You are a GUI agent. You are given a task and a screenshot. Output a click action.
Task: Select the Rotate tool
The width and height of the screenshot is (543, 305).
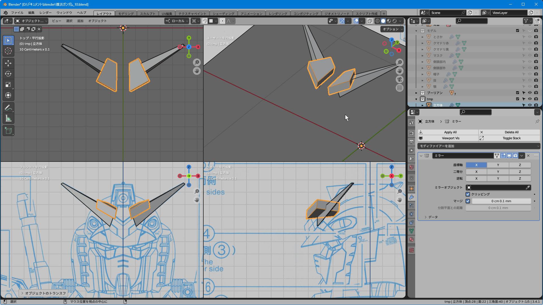tap(8, 74)
